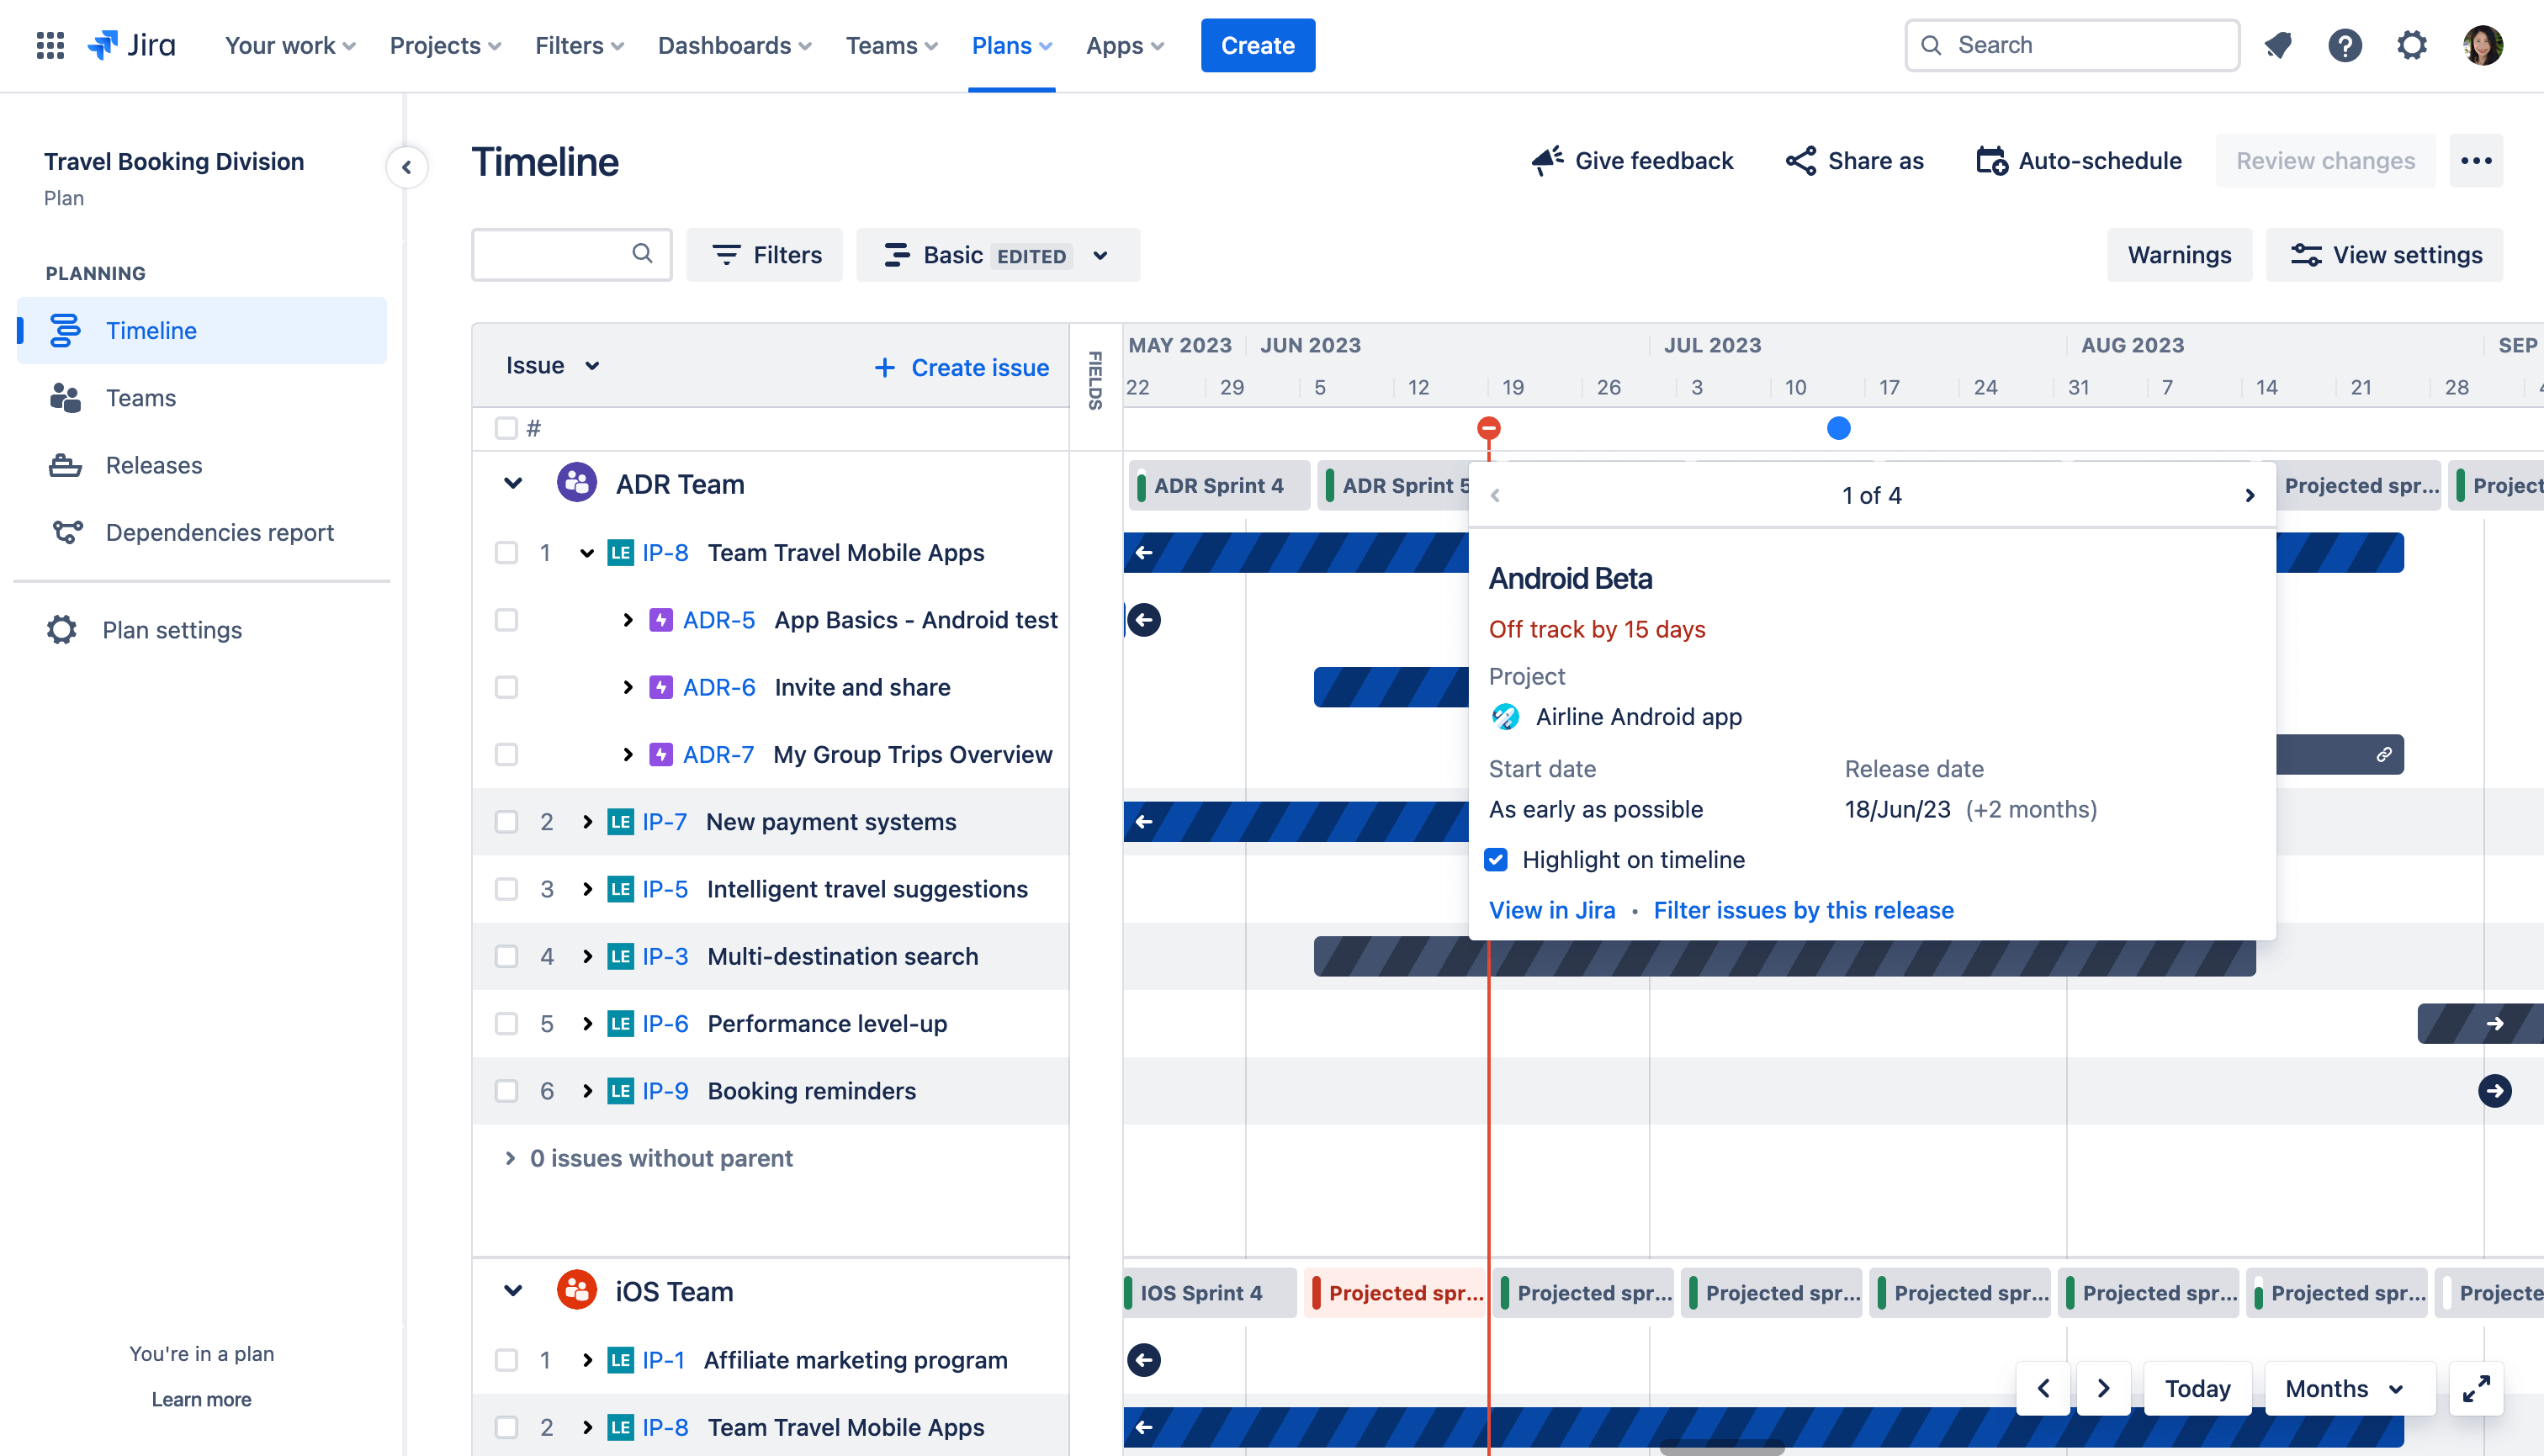Open Jira settings gear icon
Screen dimensions: 2544x1456
pos(2411,45)
